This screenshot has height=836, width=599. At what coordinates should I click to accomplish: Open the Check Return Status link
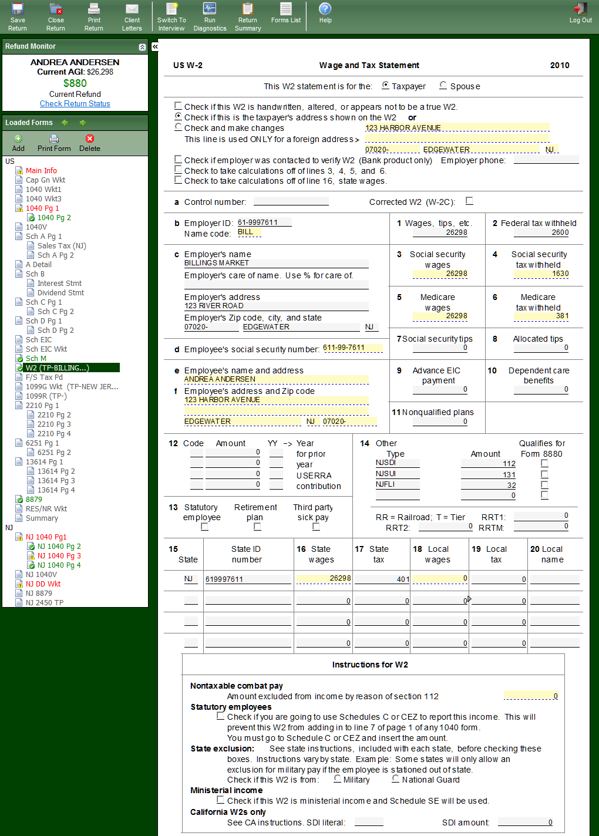[x=75, y=104]
